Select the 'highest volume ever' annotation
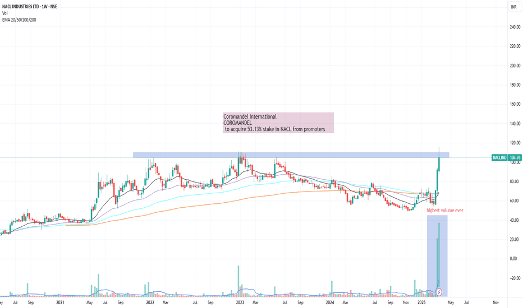 445,211
